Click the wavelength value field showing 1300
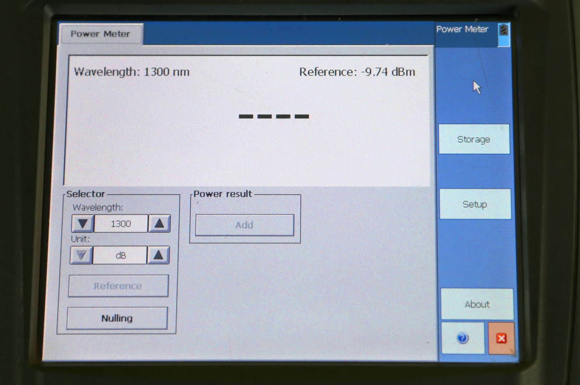The height and width of the screenshot is (385, 580). [x=121, y=224]
